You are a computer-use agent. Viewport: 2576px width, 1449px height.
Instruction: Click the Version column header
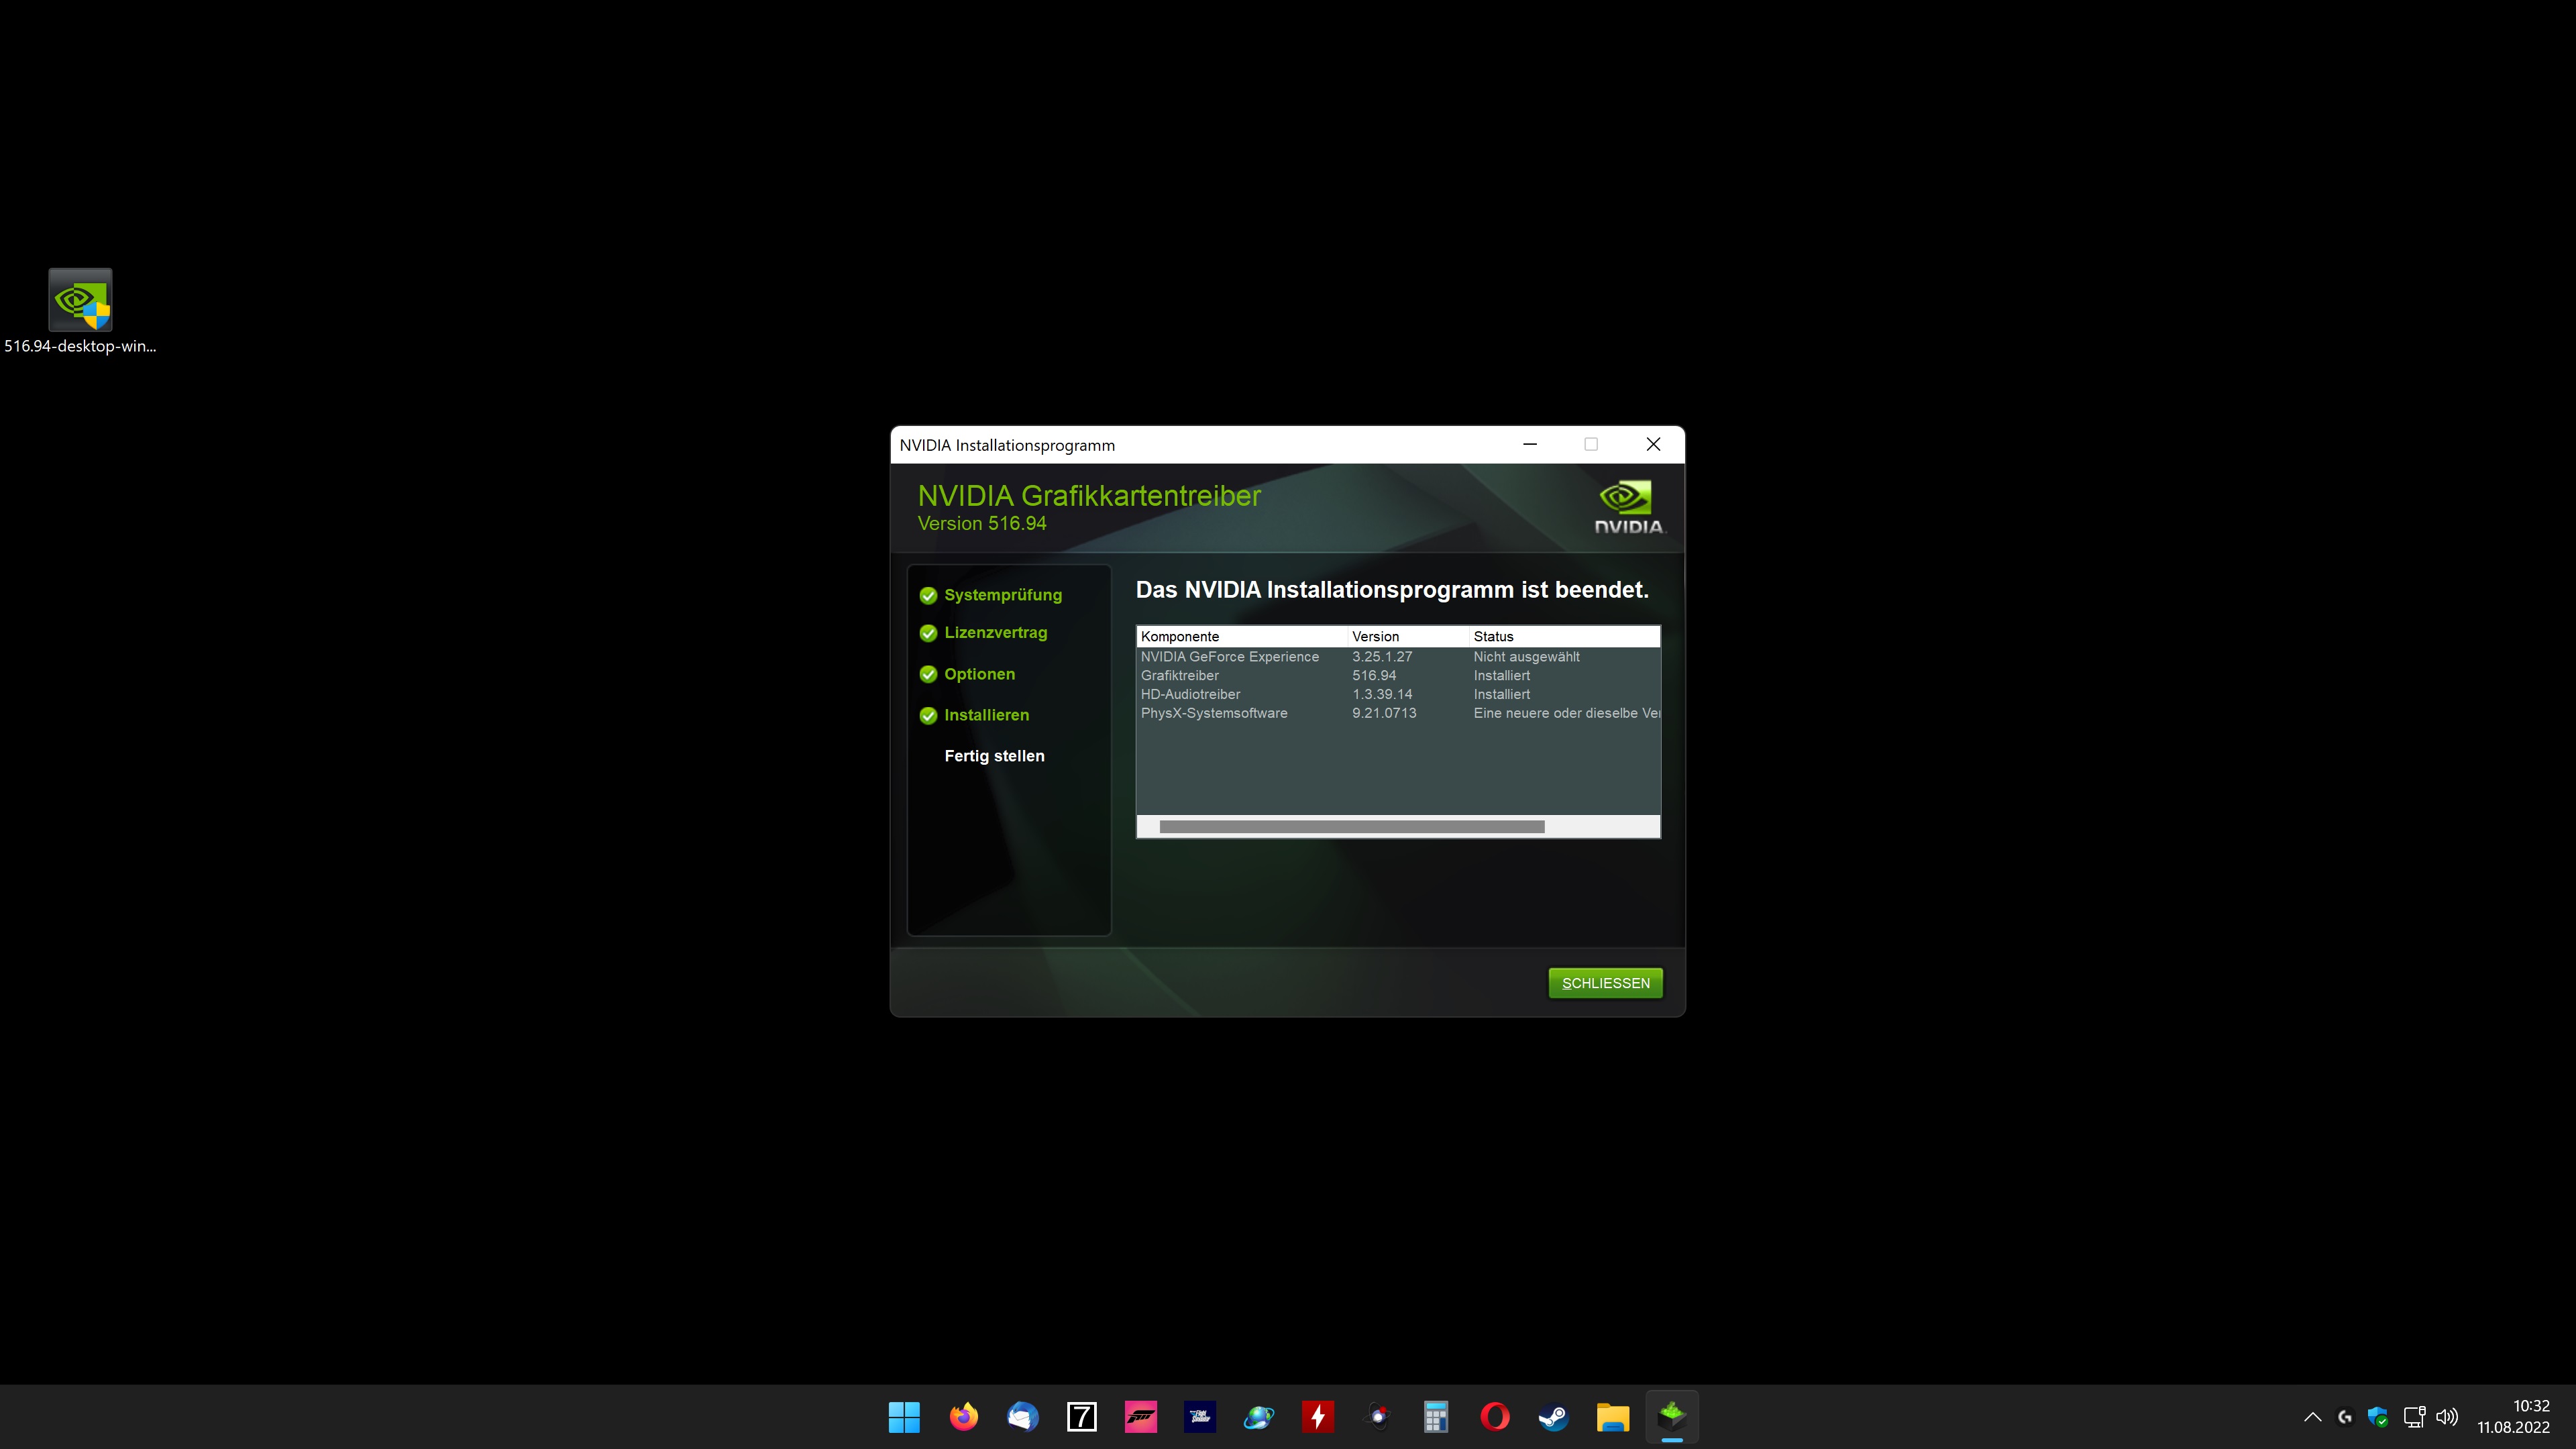point(1408,636)
